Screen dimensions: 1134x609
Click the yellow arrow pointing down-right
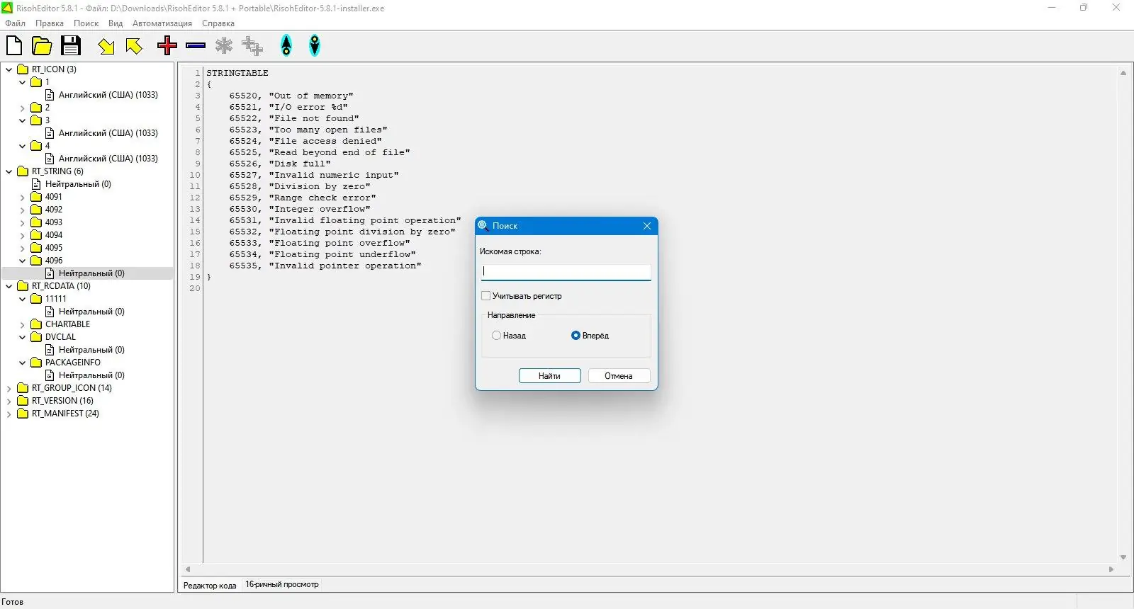point(106,47)
